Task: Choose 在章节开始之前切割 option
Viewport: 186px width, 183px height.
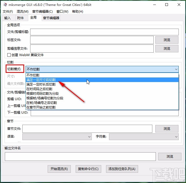Action: coord(102,107)
